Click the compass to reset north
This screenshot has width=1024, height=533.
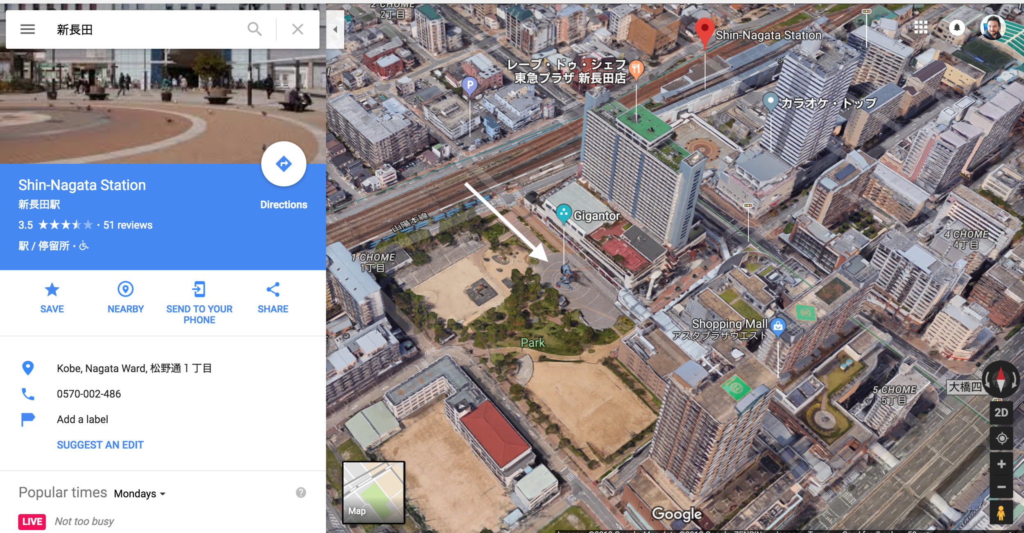1001,379
